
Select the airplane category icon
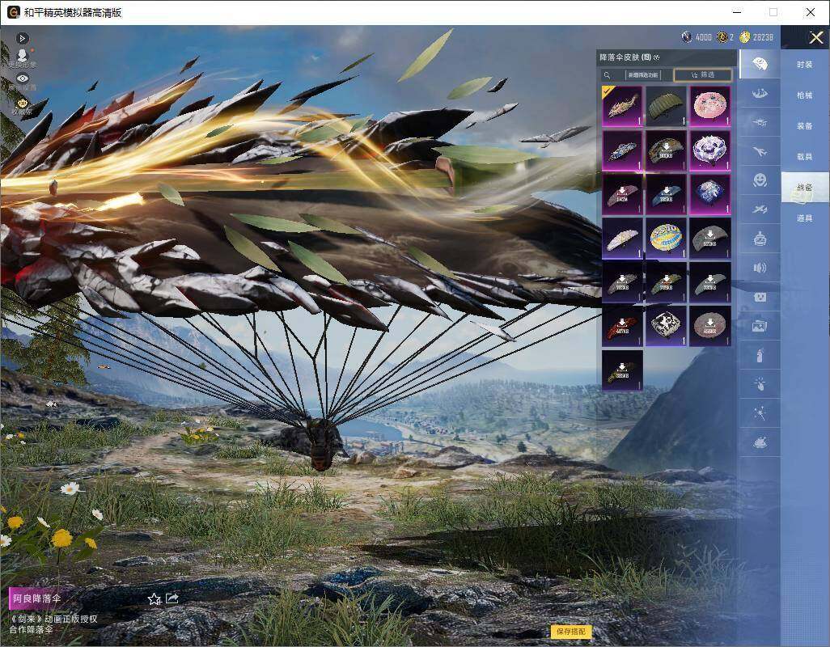tap(760, 152)
